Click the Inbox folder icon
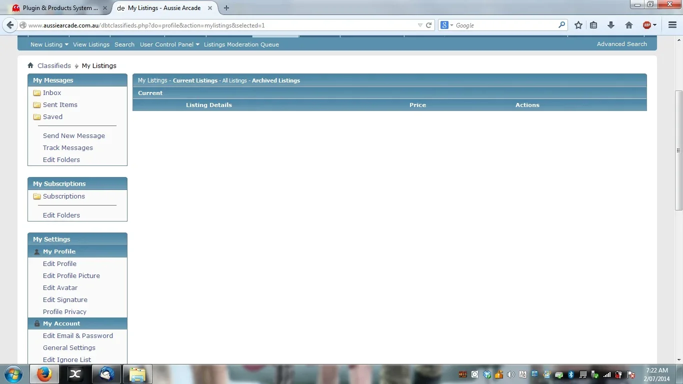The height and width of the screenshot is (384, 683). coord(37,93)
